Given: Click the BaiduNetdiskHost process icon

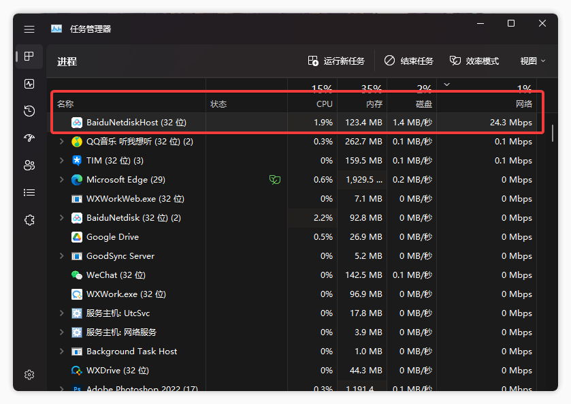Looking at the screenshot, I should click(76, 123).
